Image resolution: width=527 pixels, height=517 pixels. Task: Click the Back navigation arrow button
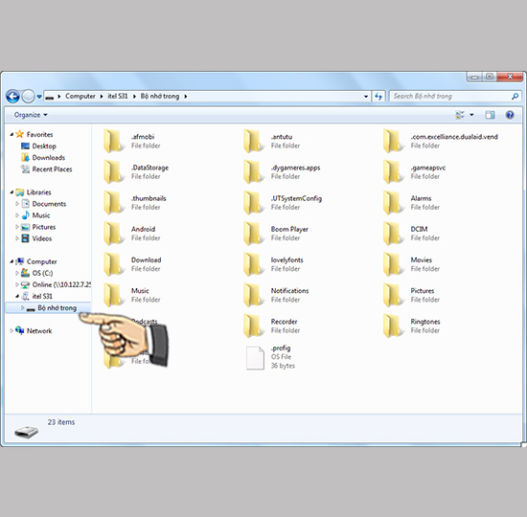click(x=12, y=97)
